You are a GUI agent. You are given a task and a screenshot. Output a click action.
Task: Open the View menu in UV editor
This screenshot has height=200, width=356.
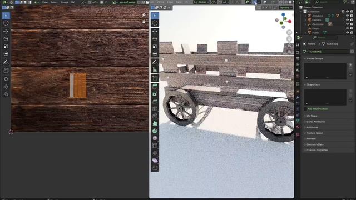pos(44,2)
